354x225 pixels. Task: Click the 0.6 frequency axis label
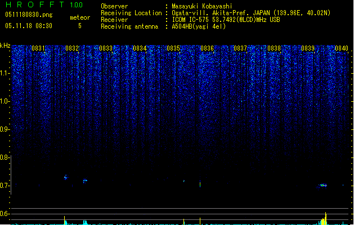[5, 214]
